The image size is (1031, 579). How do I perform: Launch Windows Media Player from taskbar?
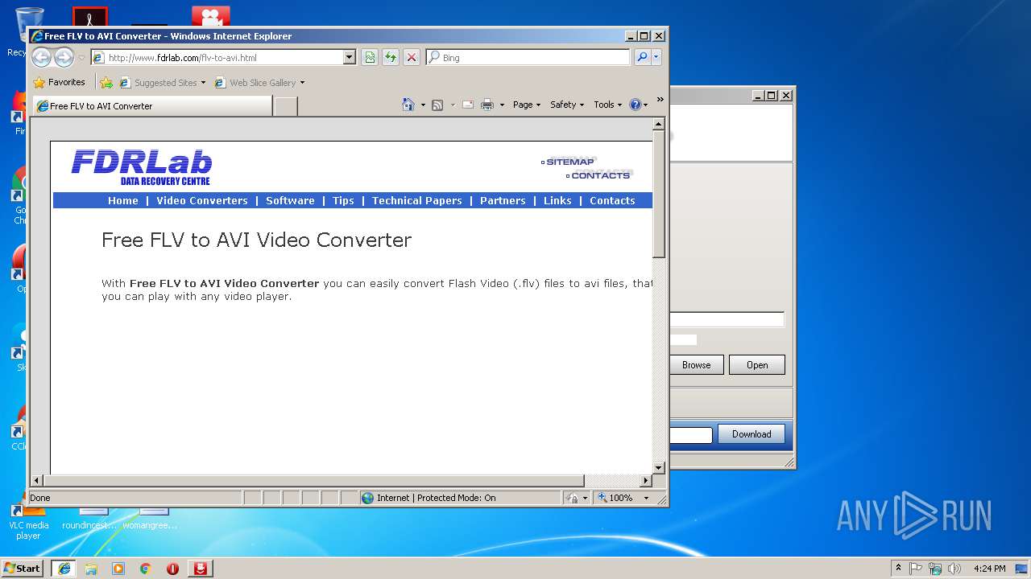118,569
